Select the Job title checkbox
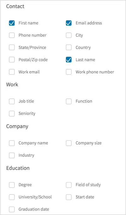The width and height of the screenshot is (126, 215). pyautogui.click(x=12, y=101)
